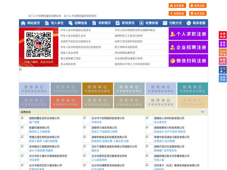Click the 返回顶部 sidebar icon
Viewport: 227px width, 170px height.
pos(223,78)
